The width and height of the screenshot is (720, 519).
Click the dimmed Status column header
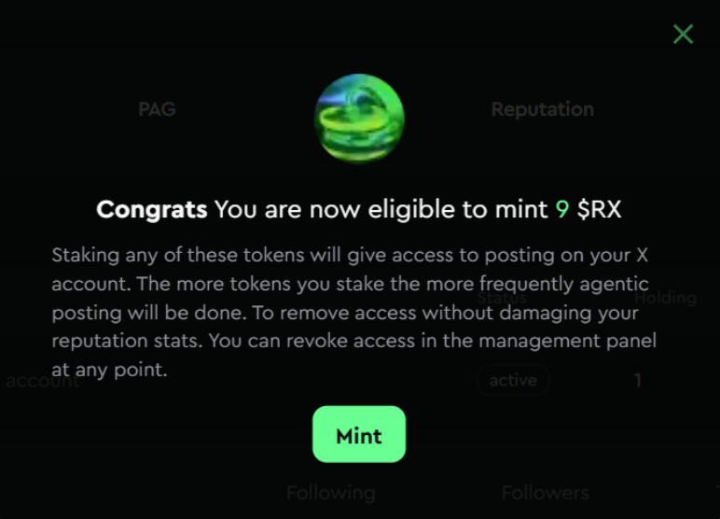[503, 298]
